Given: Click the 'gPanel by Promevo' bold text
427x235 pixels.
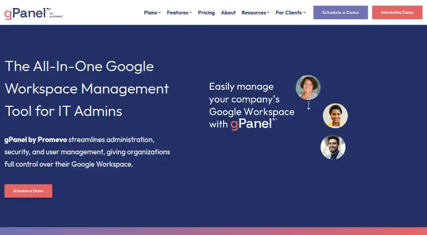Looking at the screenshot, I should click(36, 139).
